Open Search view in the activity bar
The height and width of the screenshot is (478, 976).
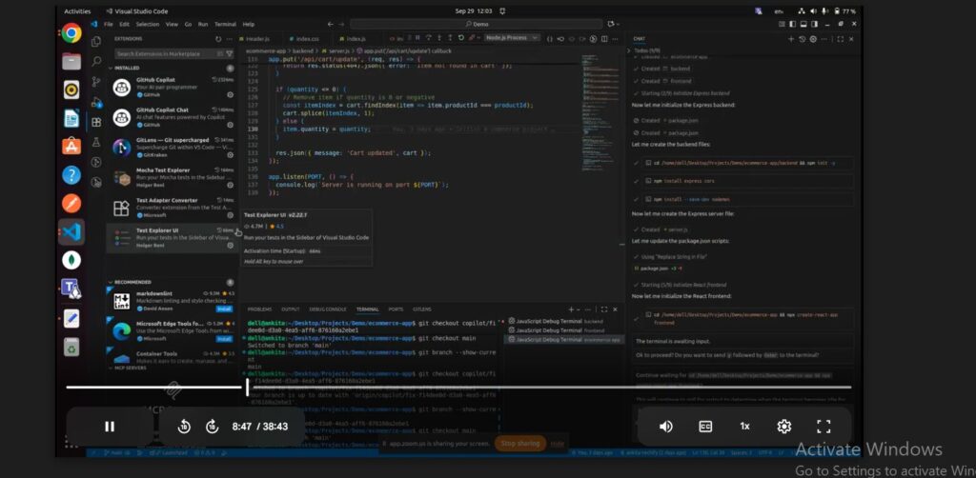tap(96, 62)
